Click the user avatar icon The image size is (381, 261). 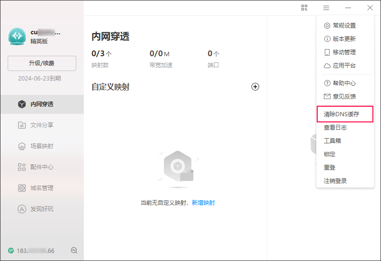[x=17, y=36]
